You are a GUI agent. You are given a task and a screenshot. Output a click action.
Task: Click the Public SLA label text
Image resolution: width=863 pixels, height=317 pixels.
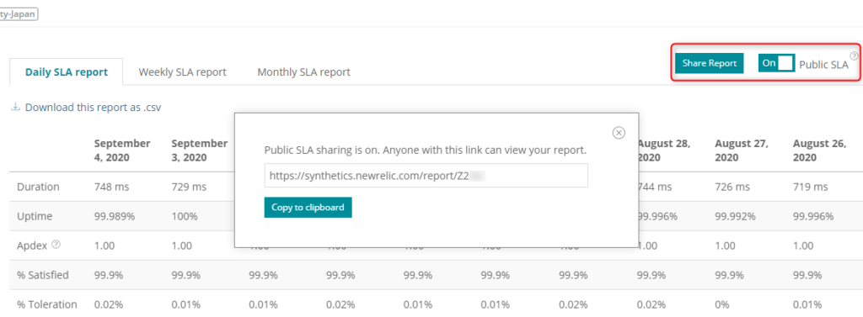click(x=823, y=64)
